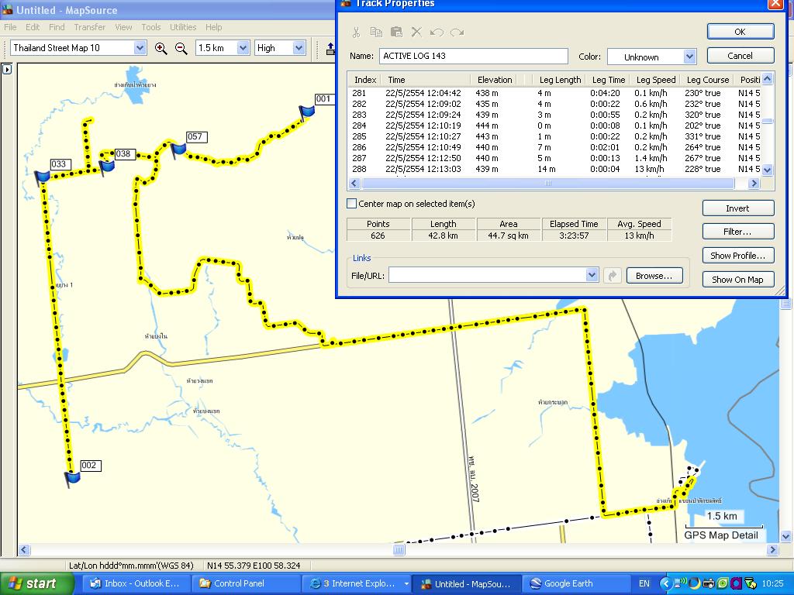
Task: Click the zoom out magnifier icon
Action: [181, 48]
